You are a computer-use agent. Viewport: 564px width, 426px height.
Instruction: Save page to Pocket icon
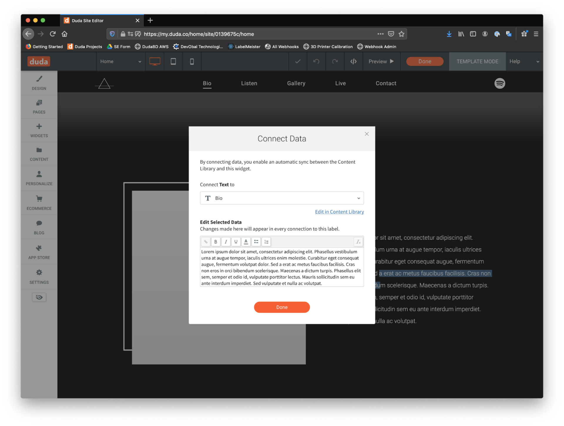(391, 34)
